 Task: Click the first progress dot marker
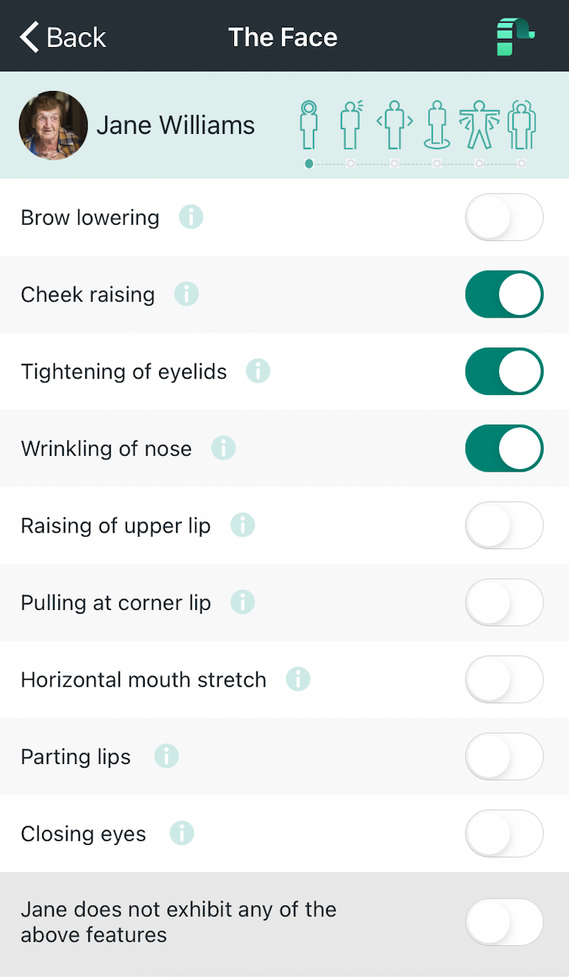309,163
